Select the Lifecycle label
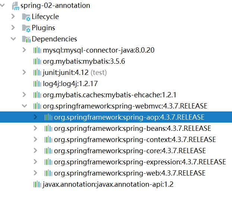 click(45, 17)
